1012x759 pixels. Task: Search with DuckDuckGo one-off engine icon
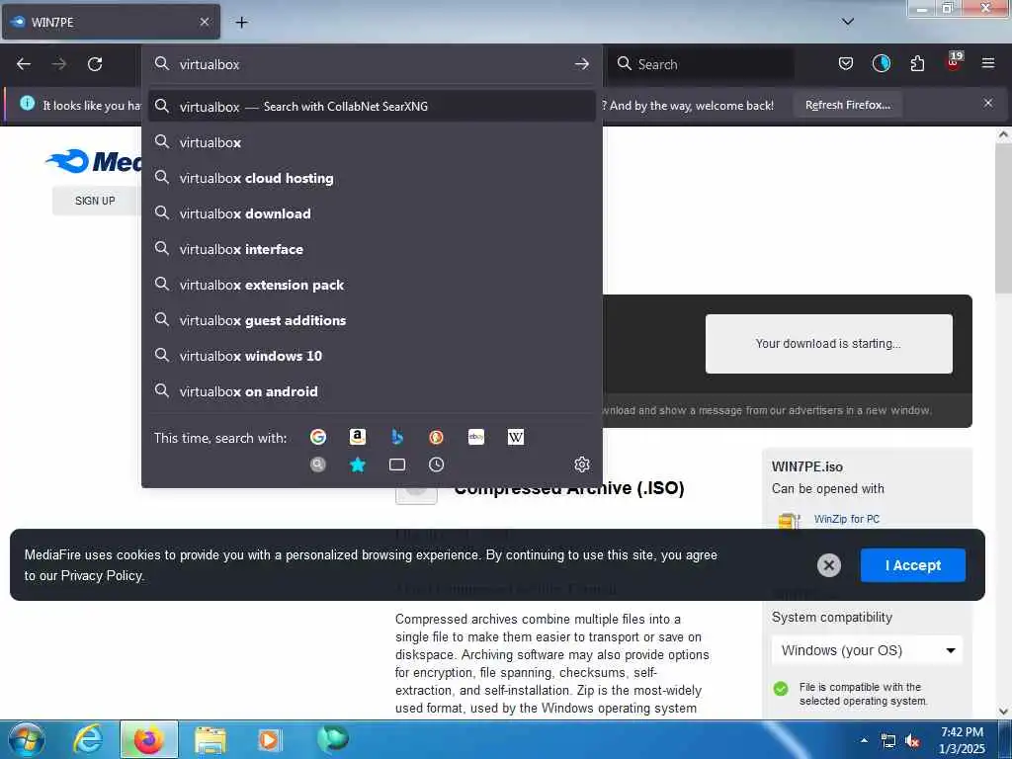click(x=436, y=437)
